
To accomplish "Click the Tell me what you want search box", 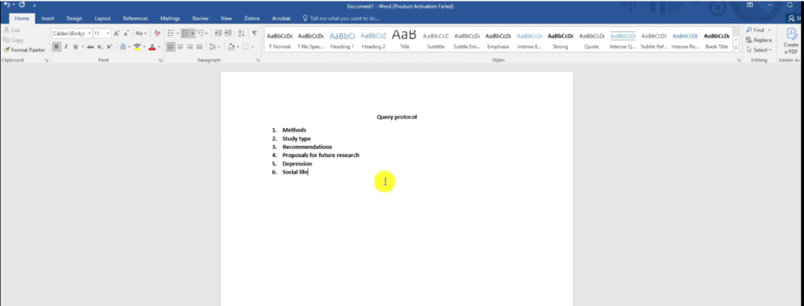I will coord(341,19).
